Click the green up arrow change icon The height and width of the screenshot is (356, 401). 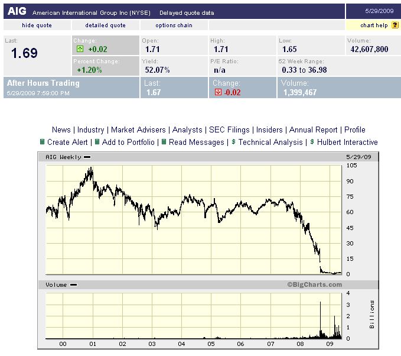[x=79, y=49]
